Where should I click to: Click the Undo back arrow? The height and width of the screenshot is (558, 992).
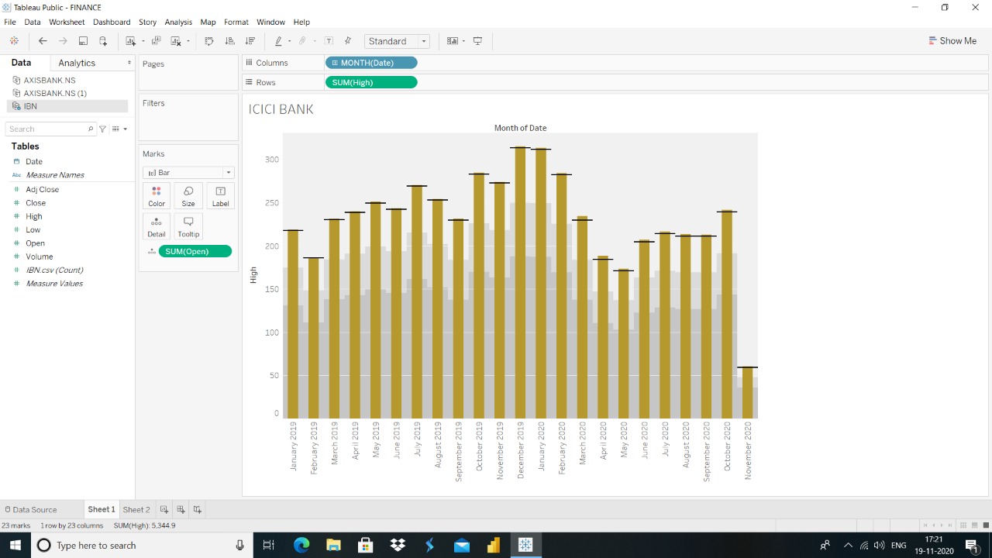coord(43,41)
